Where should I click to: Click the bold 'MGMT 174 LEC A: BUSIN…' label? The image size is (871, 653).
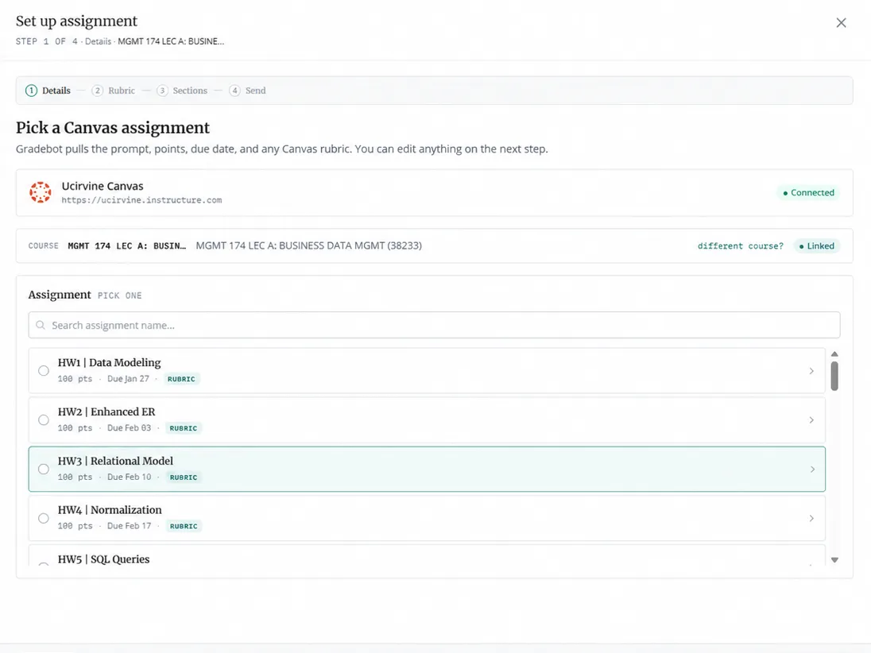[x=126, y=246]
